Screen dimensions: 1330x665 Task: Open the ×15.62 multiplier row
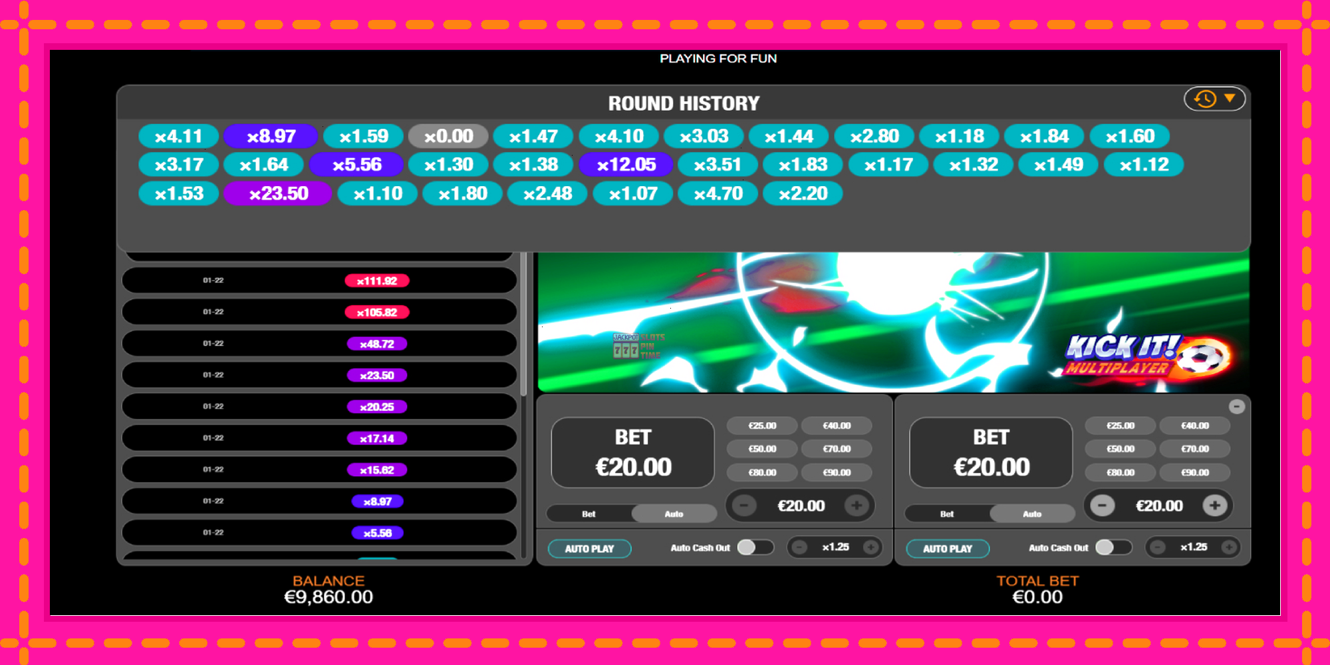coord(319,469)
